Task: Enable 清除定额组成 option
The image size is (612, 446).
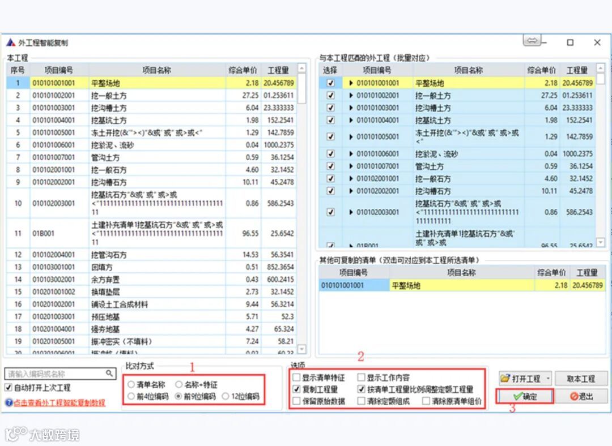Action: [x=362, y=401]
